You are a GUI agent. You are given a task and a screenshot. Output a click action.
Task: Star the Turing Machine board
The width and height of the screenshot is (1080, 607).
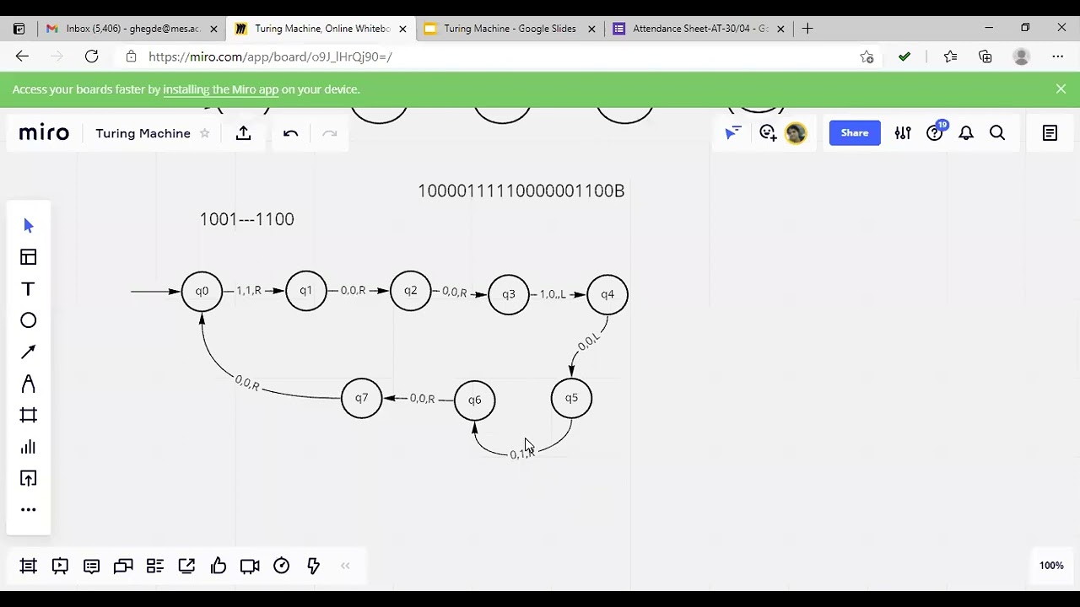[204, 133]
